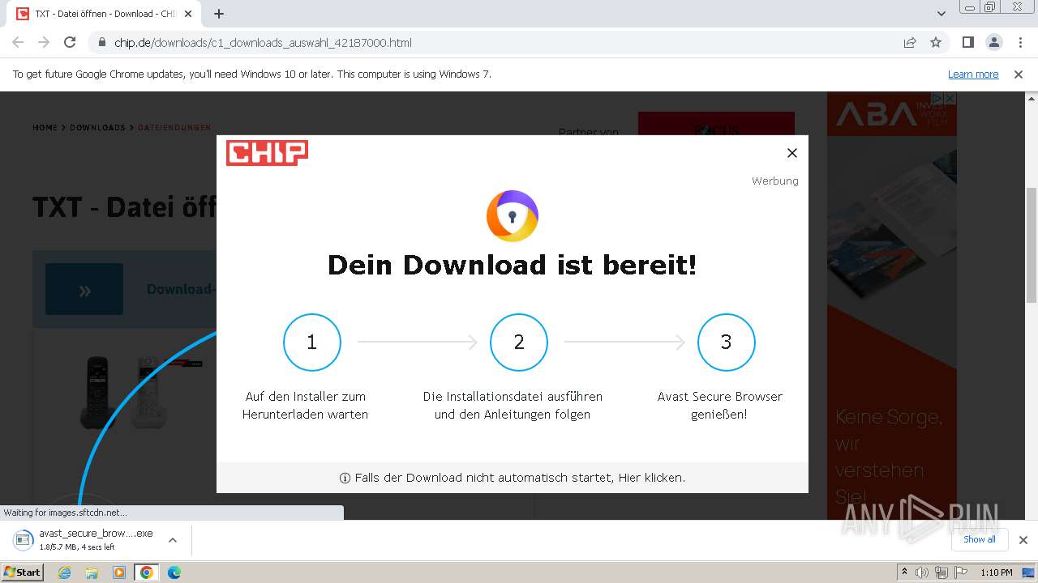Open a new tab with the plus button
Image resolution: width=1038 pixels, height=583 pixels.
[219, 14]
